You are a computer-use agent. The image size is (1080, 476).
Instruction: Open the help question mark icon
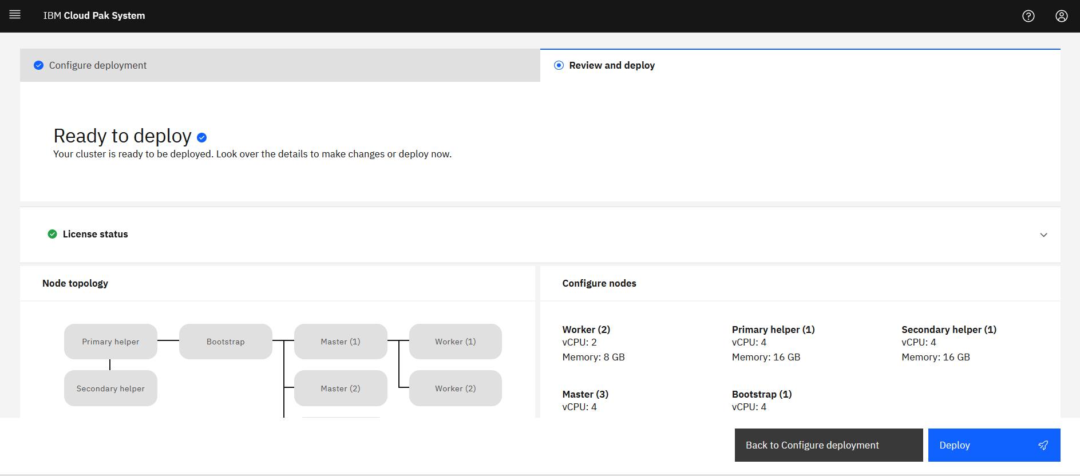click(1028, 16)
